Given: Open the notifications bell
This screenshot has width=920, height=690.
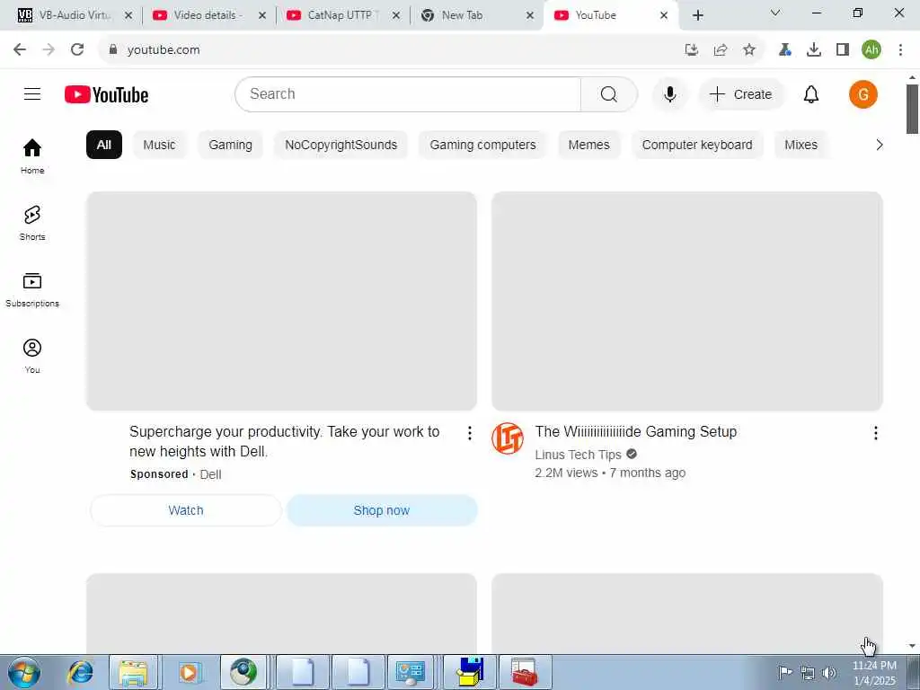Looking at the screenshot, I should click(x=811, y=93).
